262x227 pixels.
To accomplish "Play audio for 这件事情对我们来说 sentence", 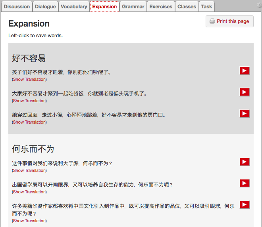I will tap(245, 162).
